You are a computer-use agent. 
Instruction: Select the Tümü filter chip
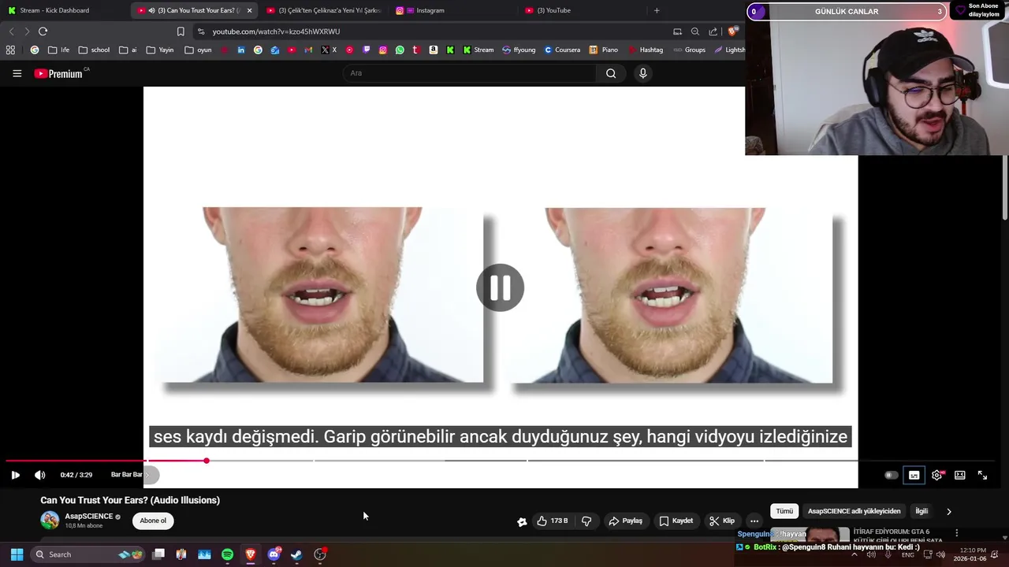pyautogui.click(x=784, y=511)
